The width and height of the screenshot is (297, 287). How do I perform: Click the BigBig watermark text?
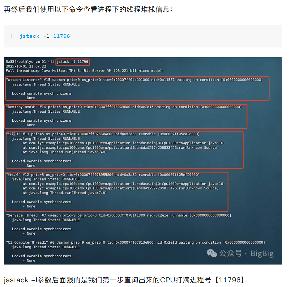click(x=262, y=254)
